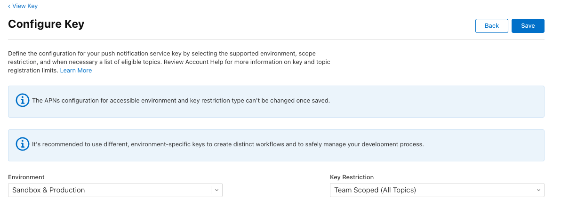Expand the Environment dropdown arrow
Image resolution: width=577 pixels, height=223 pixels.
[216, 190]
